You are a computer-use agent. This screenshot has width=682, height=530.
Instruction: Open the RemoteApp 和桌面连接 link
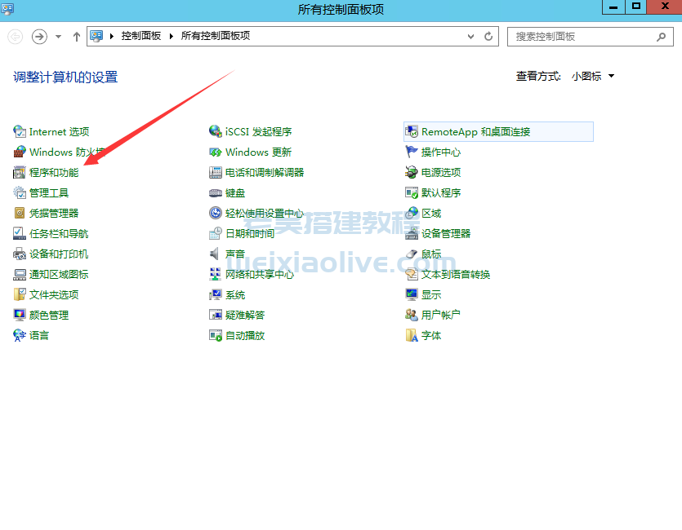(475, 132)
